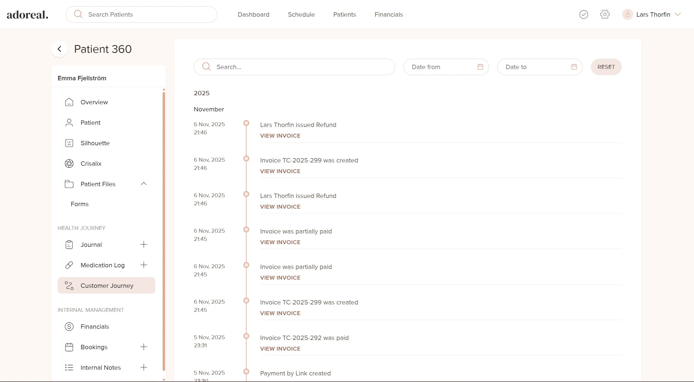
Task: Add a new Booking with plus icon
Action: point(144,347)
